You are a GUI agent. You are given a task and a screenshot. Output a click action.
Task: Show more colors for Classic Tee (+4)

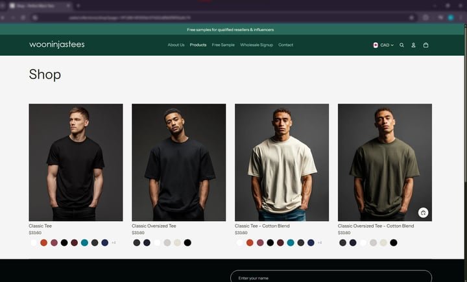(114, 242)
